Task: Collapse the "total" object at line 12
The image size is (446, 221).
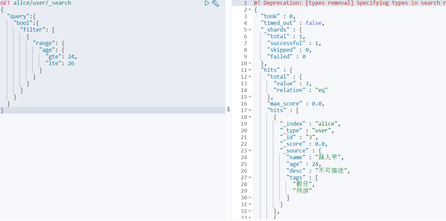Action: pos(250,77)
